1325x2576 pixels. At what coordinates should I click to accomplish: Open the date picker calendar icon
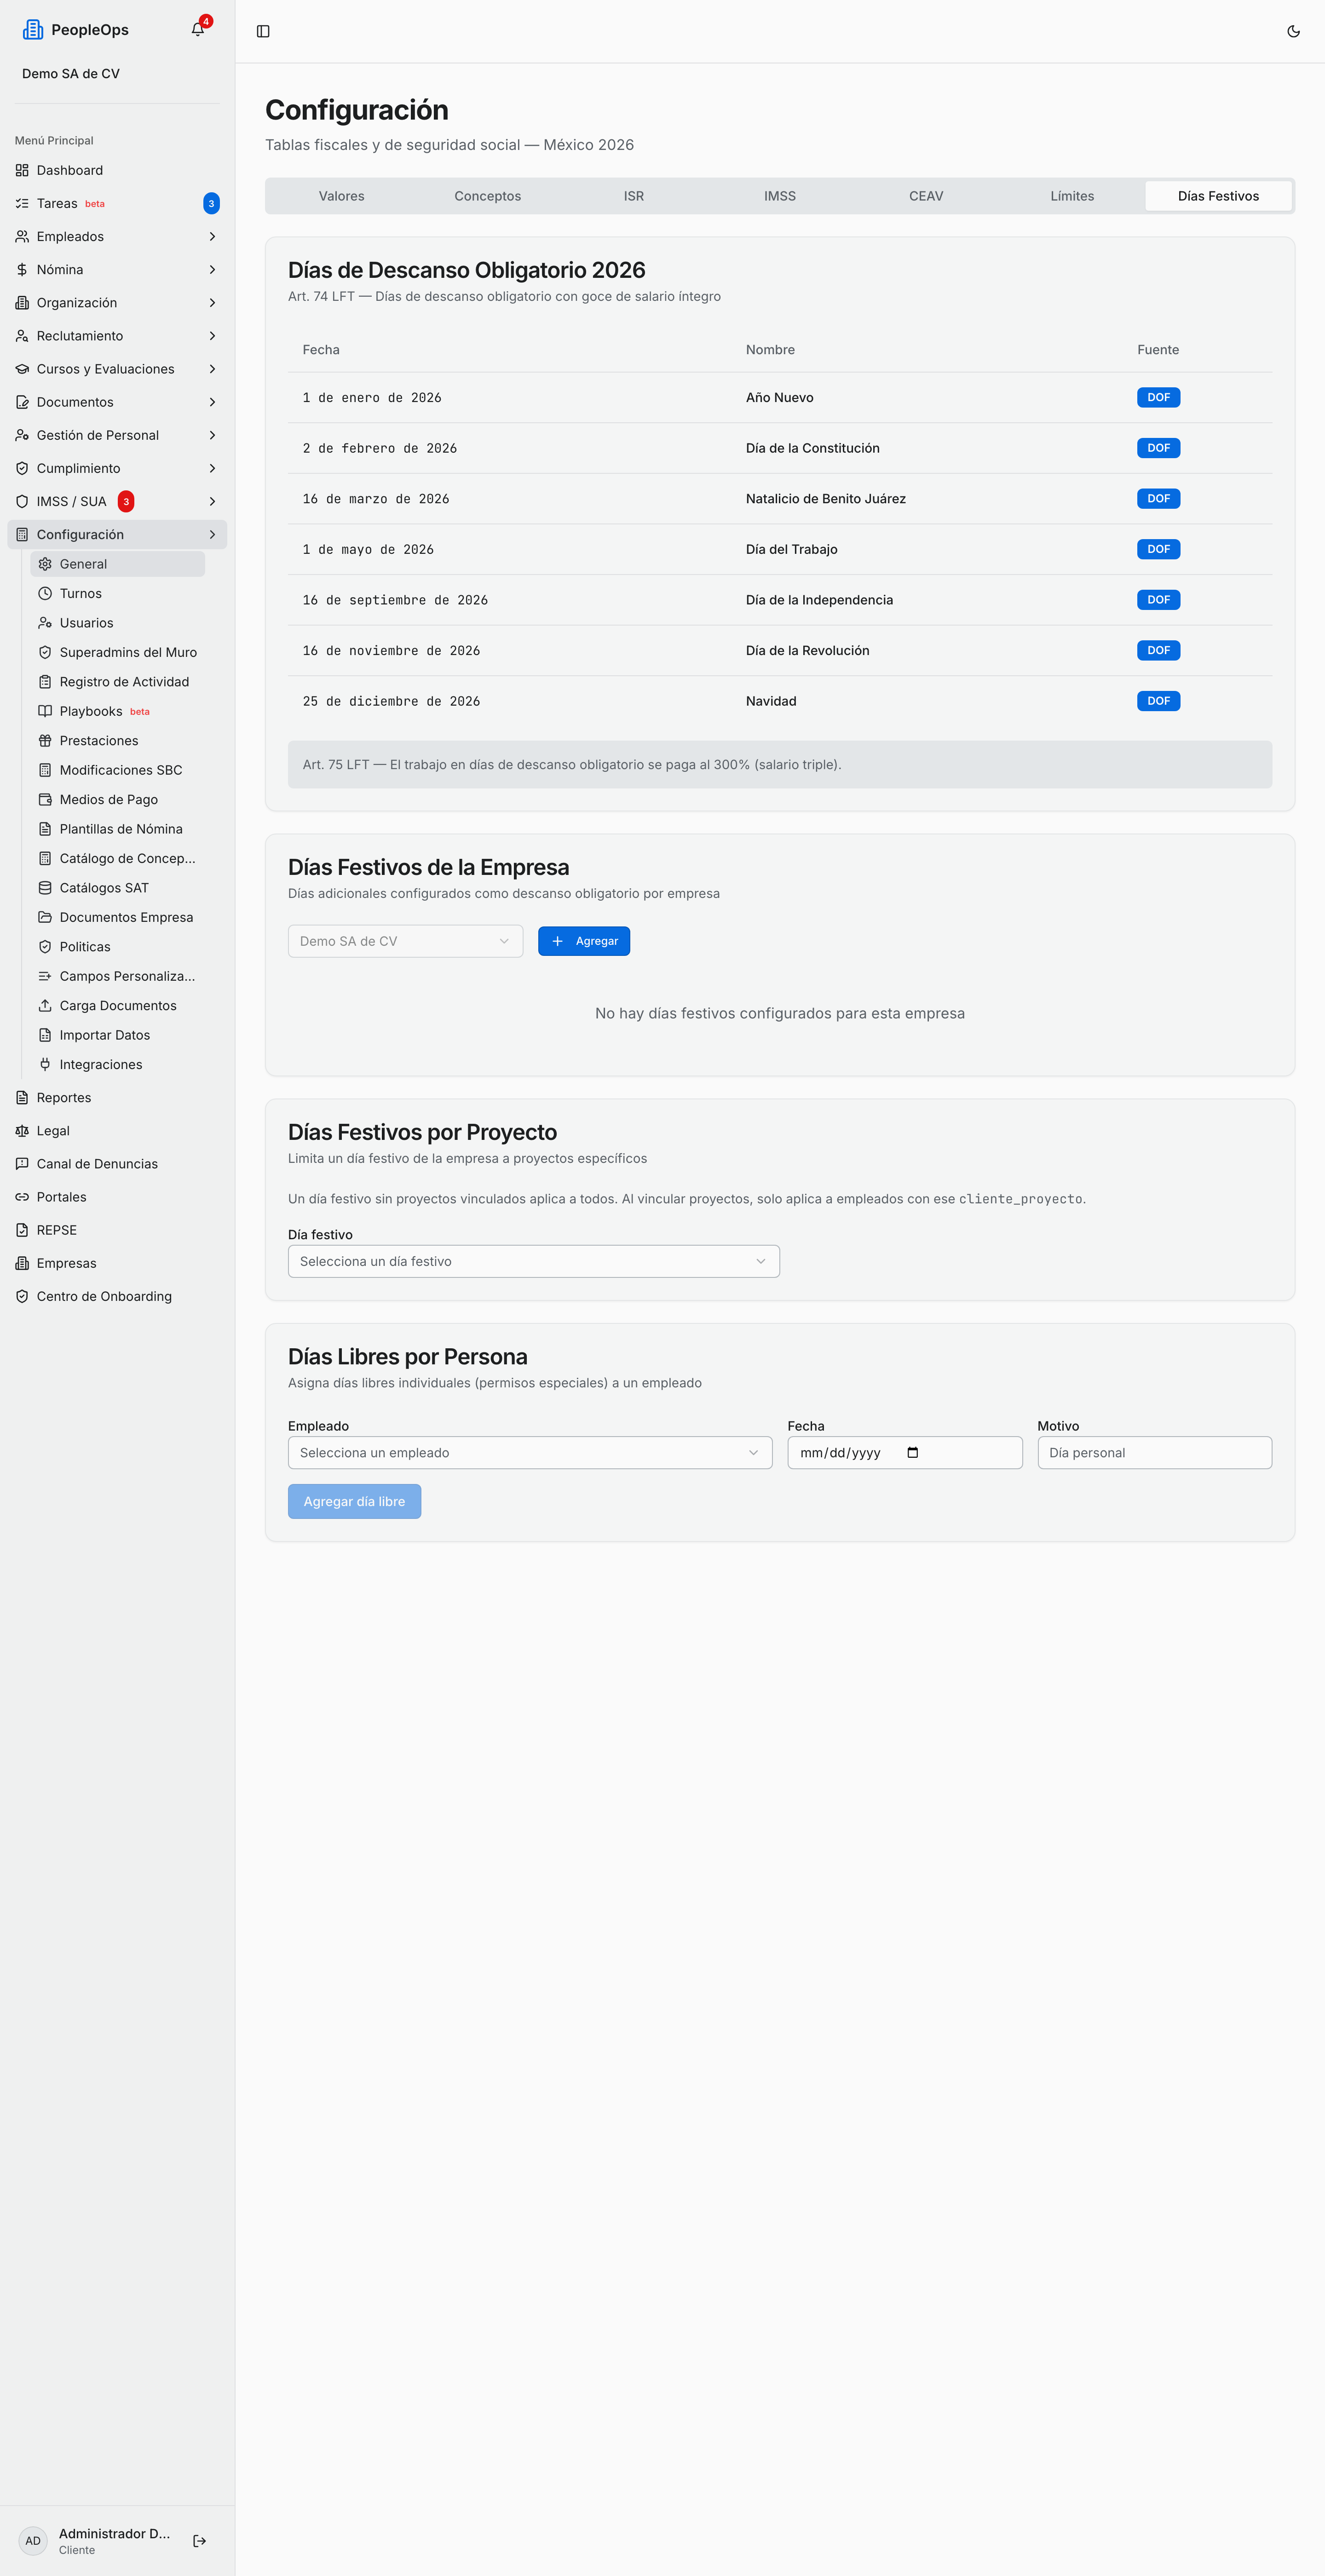pos(912,1453)
